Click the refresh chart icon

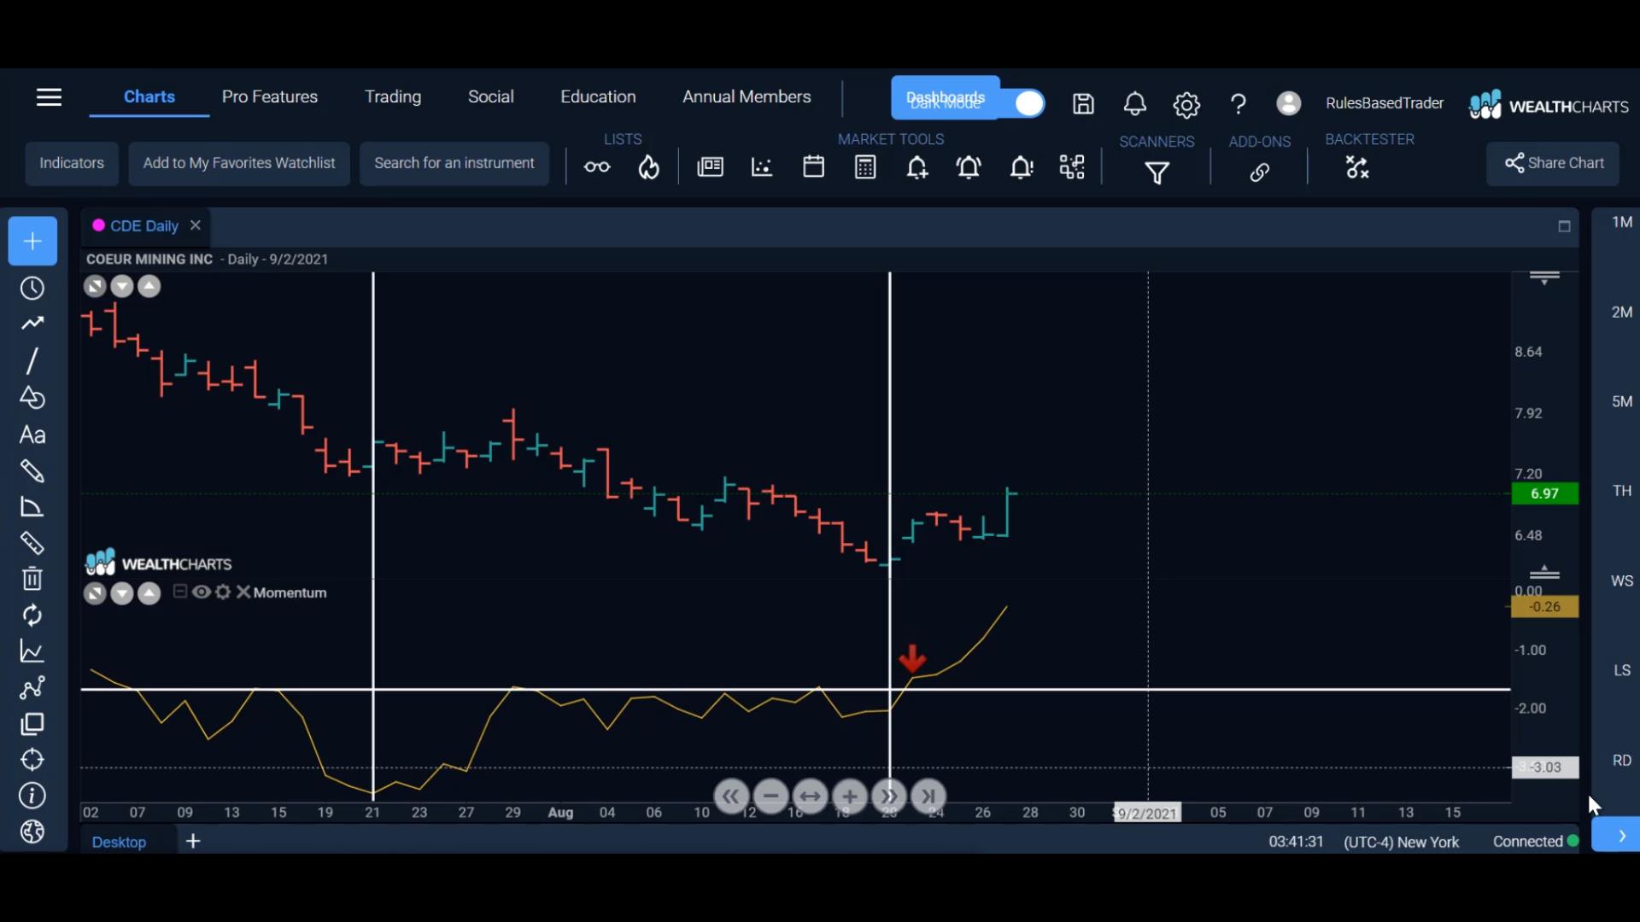pyautogui.click(x=32, y=616)
